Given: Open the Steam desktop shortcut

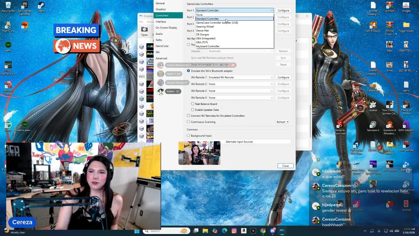Looking at the screenshot, I should pos(41,7).
